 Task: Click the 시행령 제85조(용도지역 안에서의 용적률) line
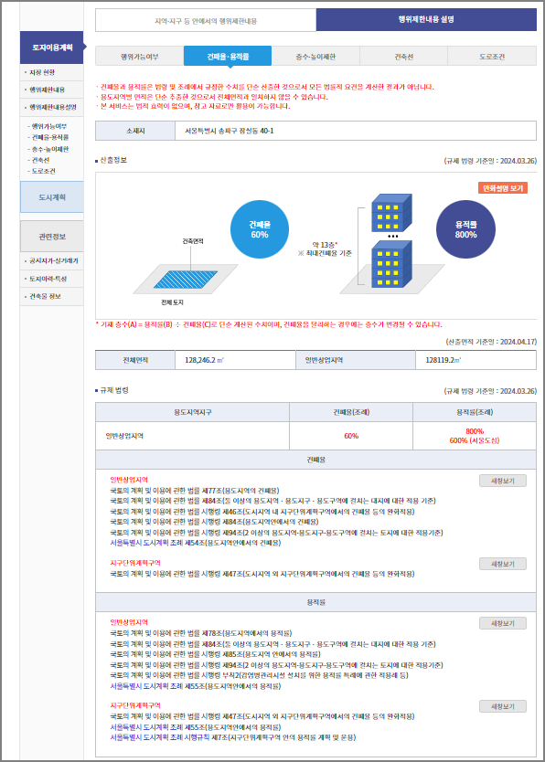(215, 654)
